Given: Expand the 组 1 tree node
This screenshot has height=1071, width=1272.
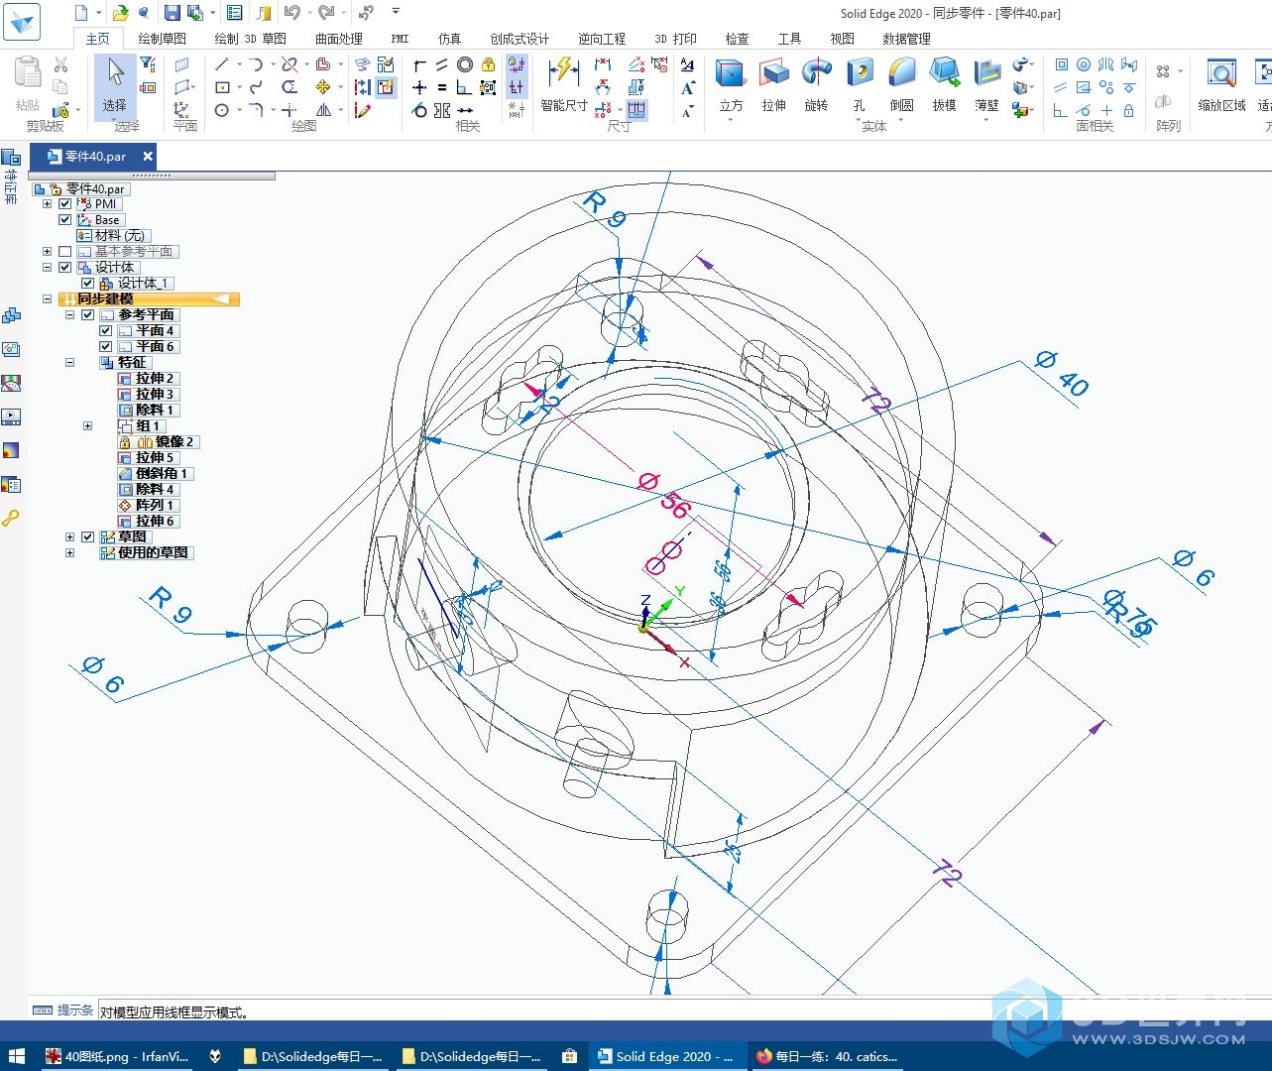Looking at the screenshot, I should click(x=87, y=426).
